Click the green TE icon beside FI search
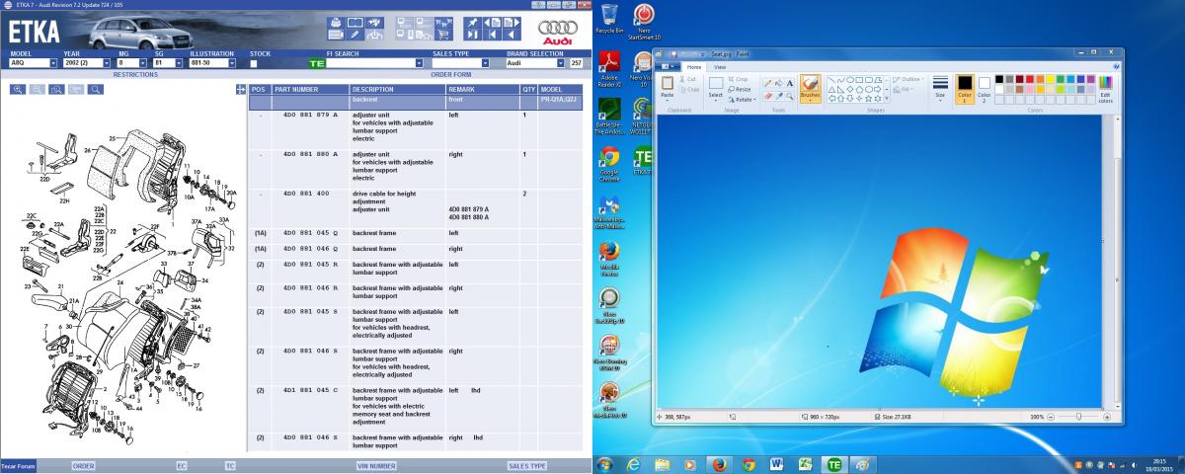This screenshot has width=1185, height=474. (x=316, y=63)
